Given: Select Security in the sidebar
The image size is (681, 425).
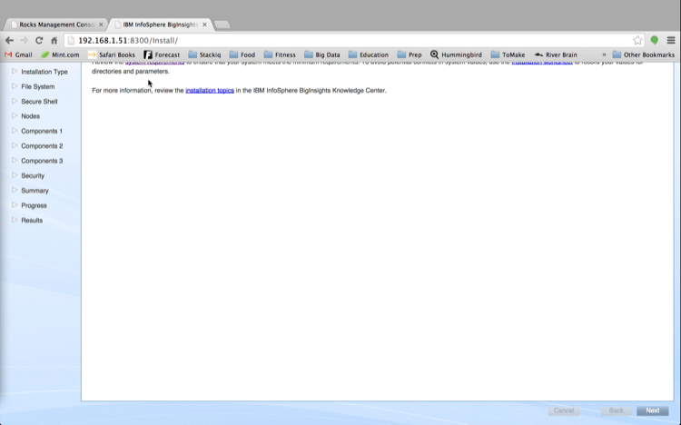Looking at the screenshot, I should 33,175.
